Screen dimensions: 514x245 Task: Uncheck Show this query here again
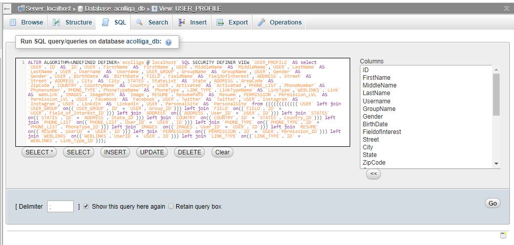[86, 207]
